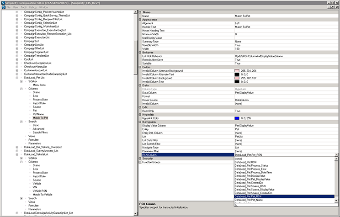Image resolution: width=340 pixels, height=217 pixels.
Task: Open the Debug menu
Action: tap(33, 7)
